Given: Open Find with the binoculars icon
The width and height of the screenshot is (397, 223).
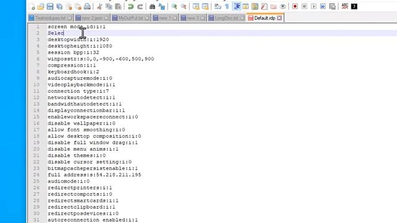Looking at the screenshot, I should click(152, 7).
